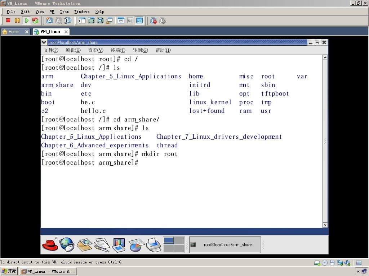Click the Record movie red-dot icon
Viewport: 369px width, 276px height.
[154, 20]
